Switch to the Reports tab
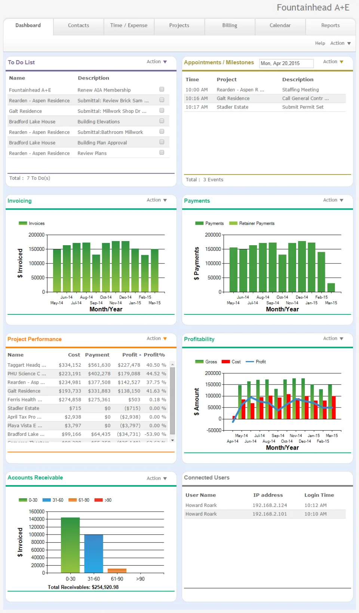The height and width of the screenshot is (613, 359). click(x=331, y=25)
